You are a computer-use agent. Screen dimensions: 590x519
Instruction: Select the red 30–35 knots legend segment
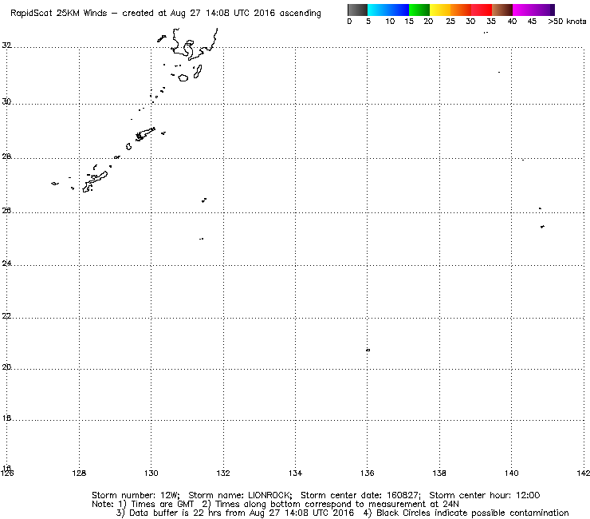[482, 10]
